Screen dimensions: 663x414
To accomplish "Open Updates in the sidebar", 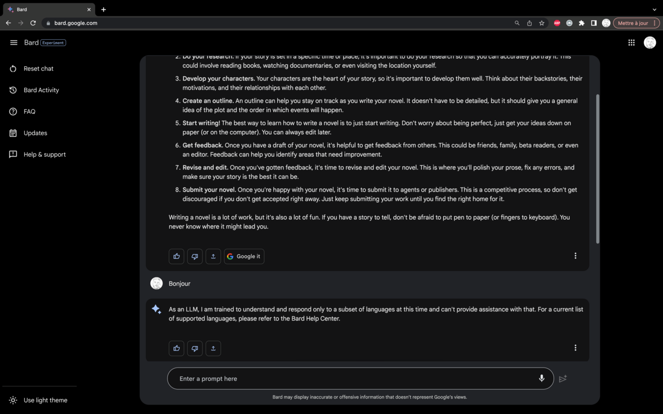I will click(35, 133).
